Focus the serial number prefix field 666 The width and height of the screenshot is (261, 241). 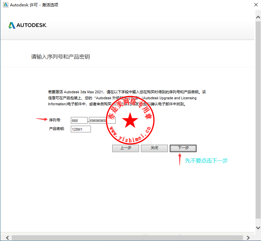click(79, 120)
